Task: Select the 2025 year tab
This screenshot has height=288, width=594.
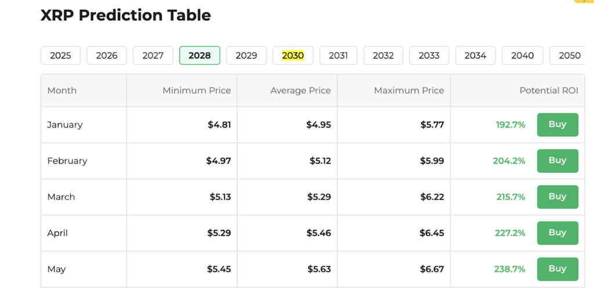Action: click(x=60, y=56)
